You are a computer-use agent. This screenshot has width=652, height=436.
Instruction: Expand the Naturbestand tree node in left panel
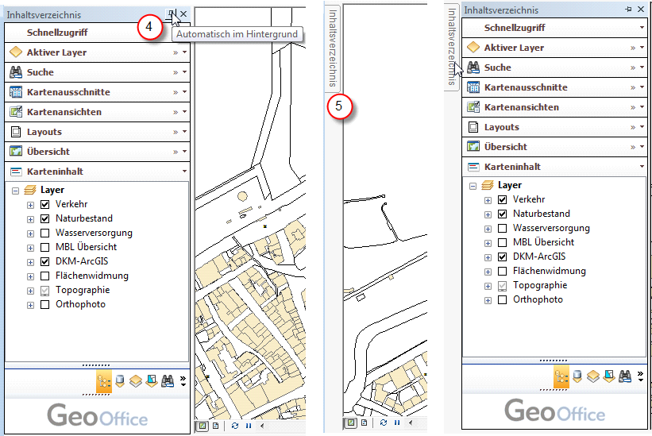click(x=31, y=219)
